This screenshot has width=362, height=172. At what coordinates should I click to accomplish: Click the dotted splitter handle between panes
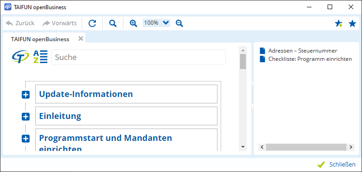(252, 95)
